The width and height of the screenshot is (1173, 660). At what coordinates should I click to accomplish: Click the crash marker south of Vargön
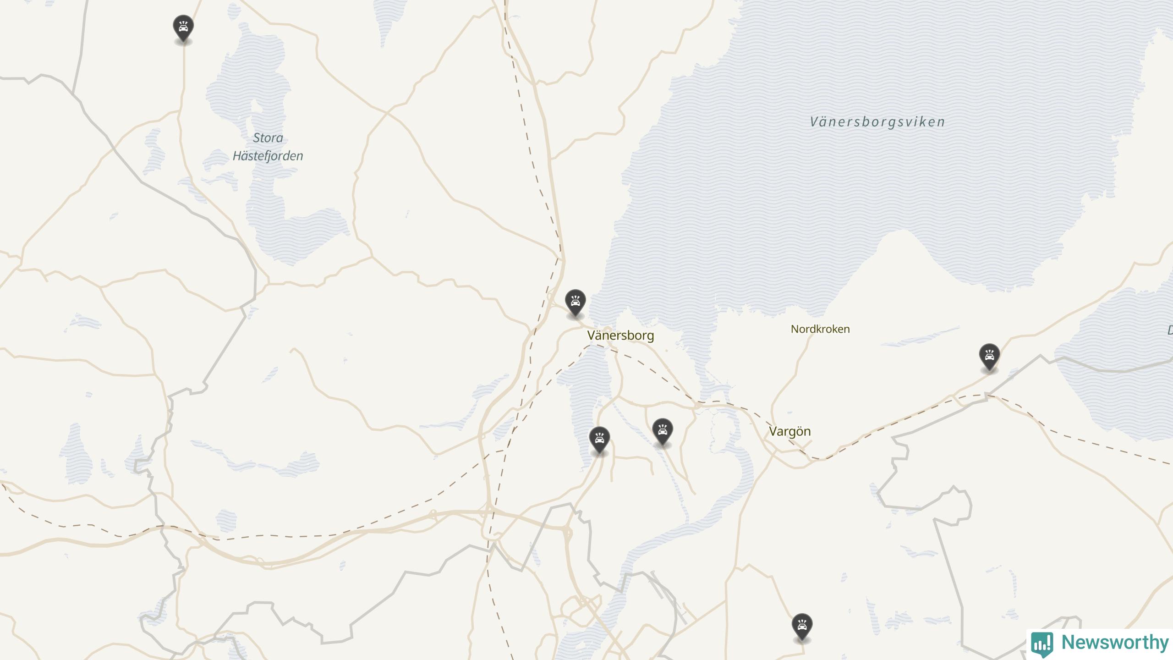802,627
